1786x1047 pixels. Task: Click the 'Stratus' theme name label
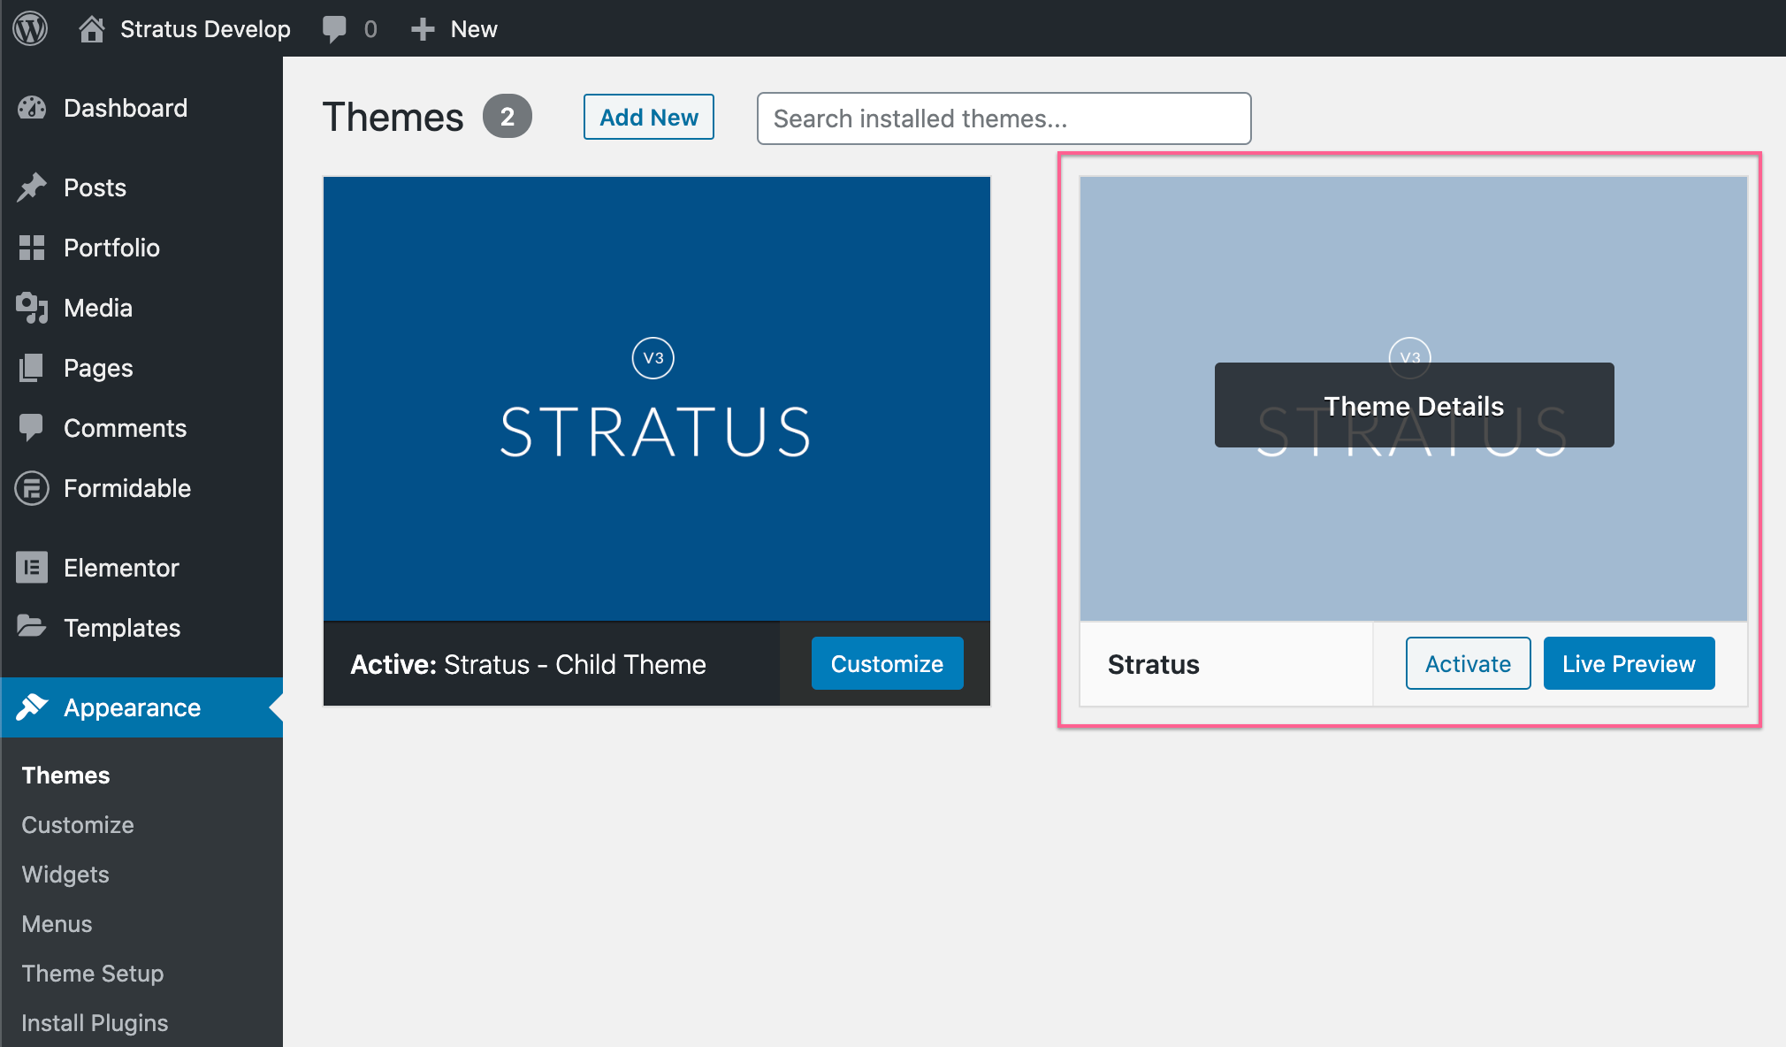[1154, 664]
